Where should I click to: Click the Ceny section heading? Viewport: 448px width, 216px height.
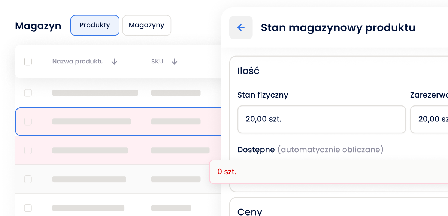[x=250, y=212]
